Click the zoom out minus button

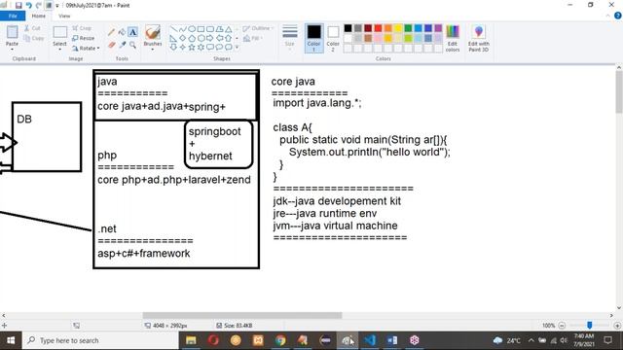point(562,326)
